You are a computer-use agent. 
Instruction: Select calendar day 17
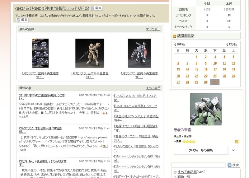pyautogui.click(x=215, y=69)
